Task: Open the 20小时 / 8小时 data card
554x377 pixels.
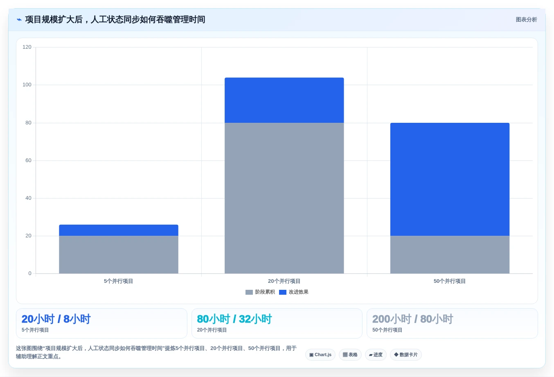Action: (101, 323)
